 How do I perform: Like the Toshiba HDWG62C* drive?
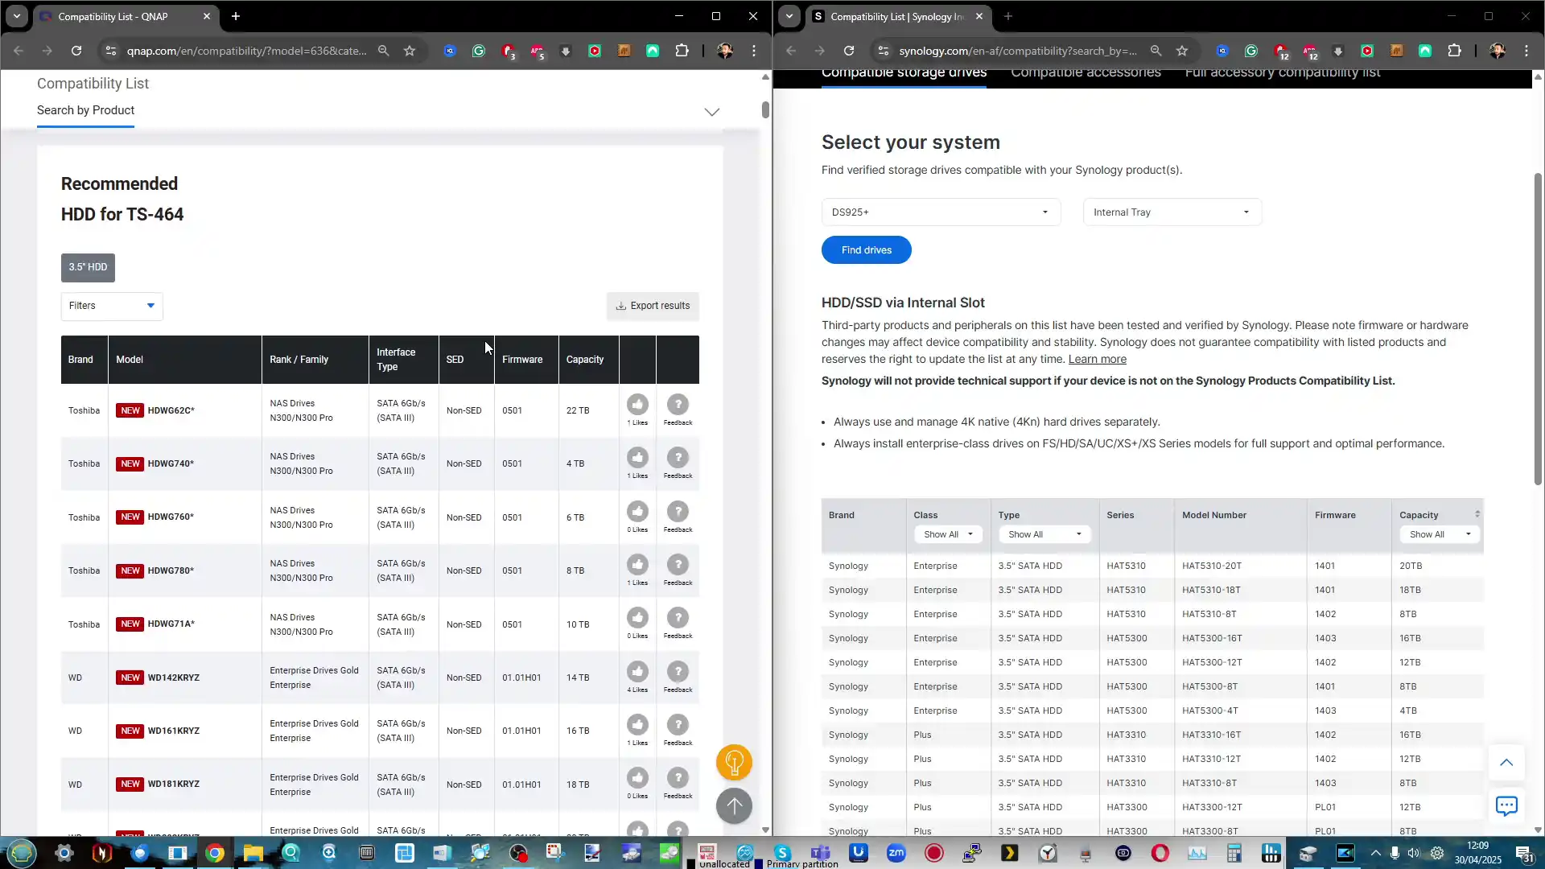[x=637, y=405]
